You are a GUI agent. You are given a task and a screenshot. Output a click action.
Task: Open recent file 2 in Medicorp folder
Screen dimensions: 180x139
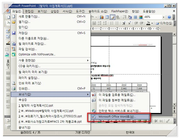[51, 111]
